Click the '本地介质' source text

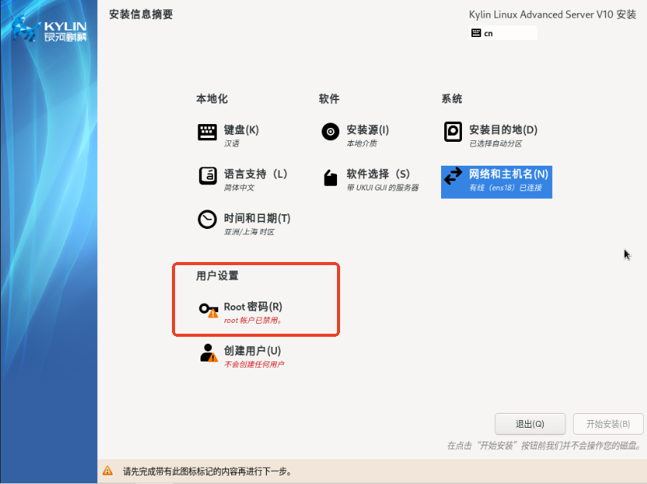click(x=362, y=143)
